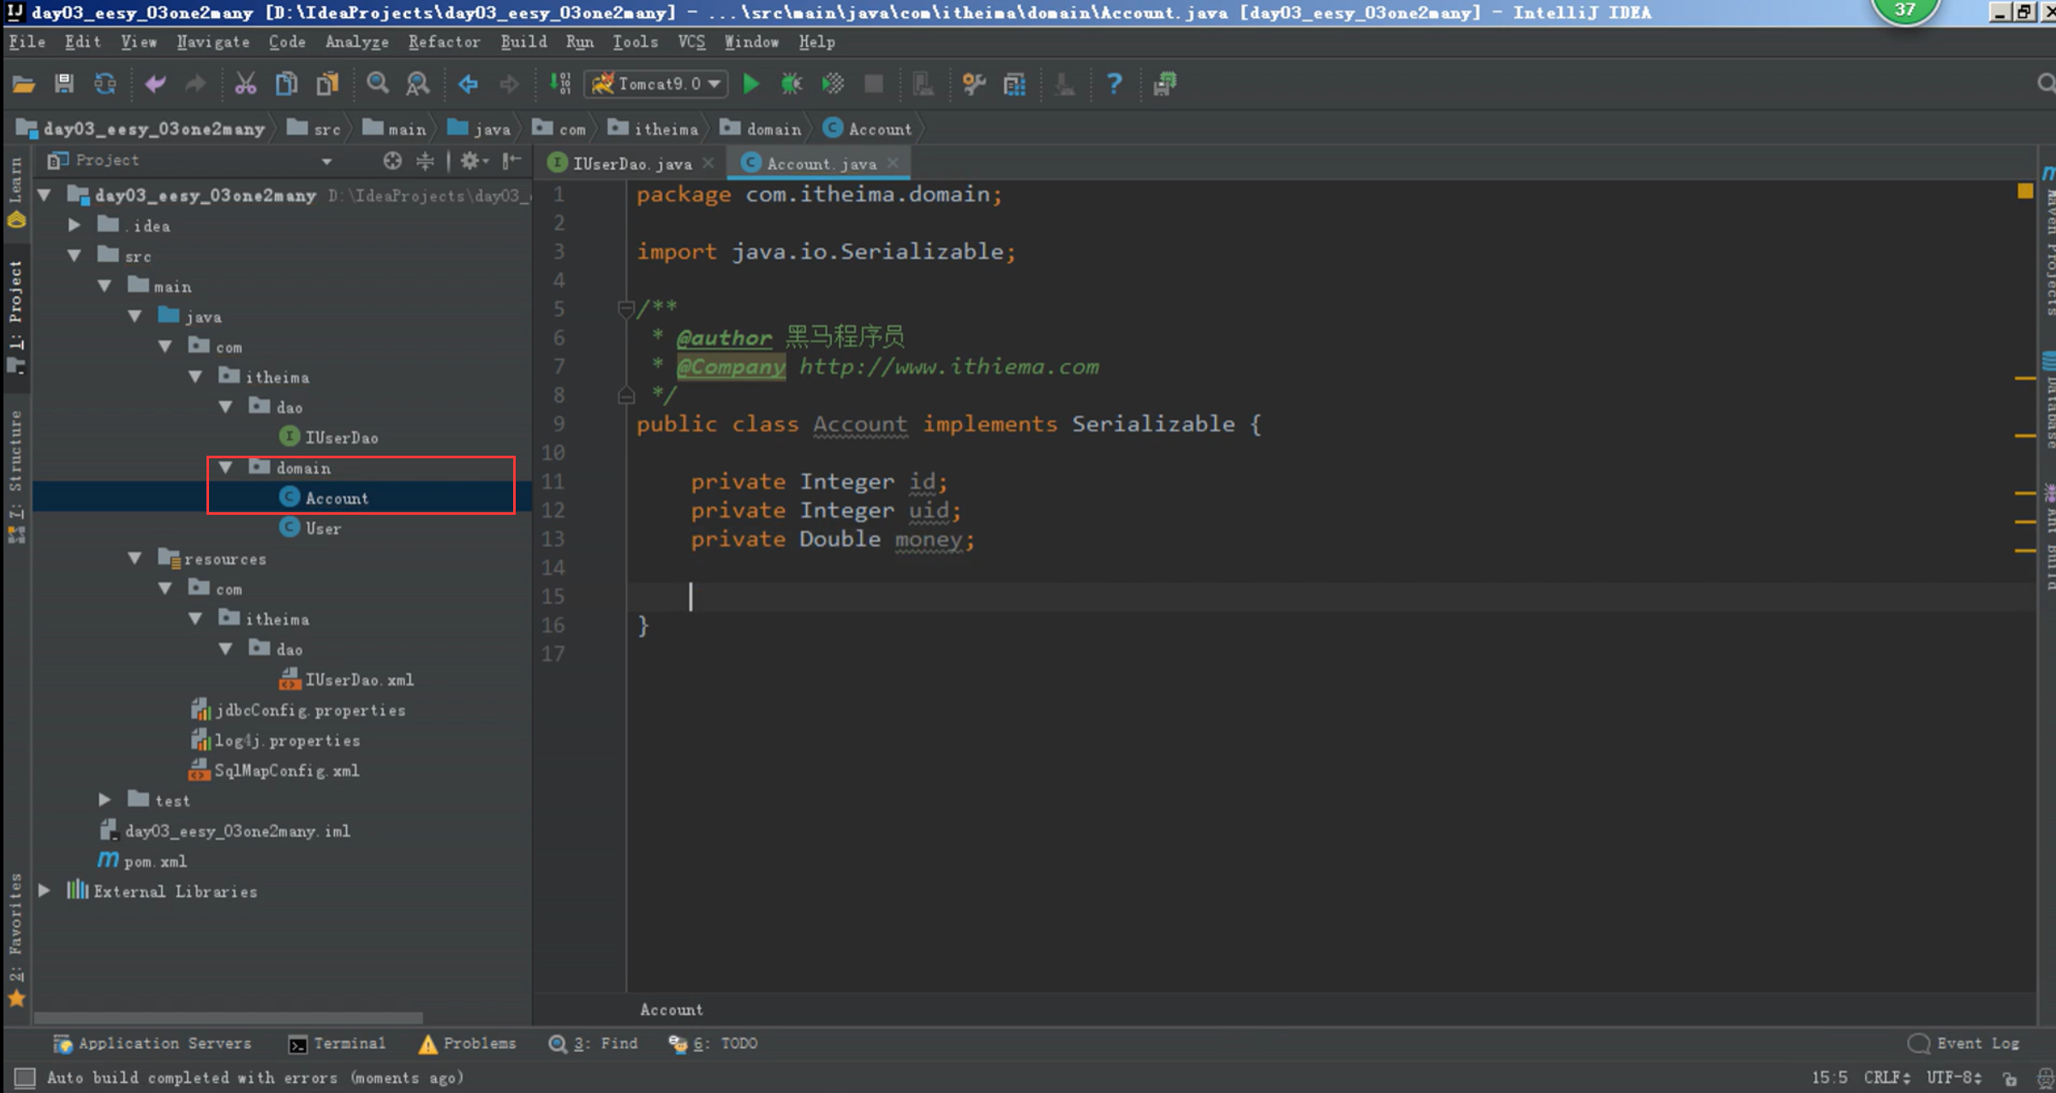This screenshot has height=1093, width=2056.
Task: Expand the test folder in tree
Action: point(105,800)
